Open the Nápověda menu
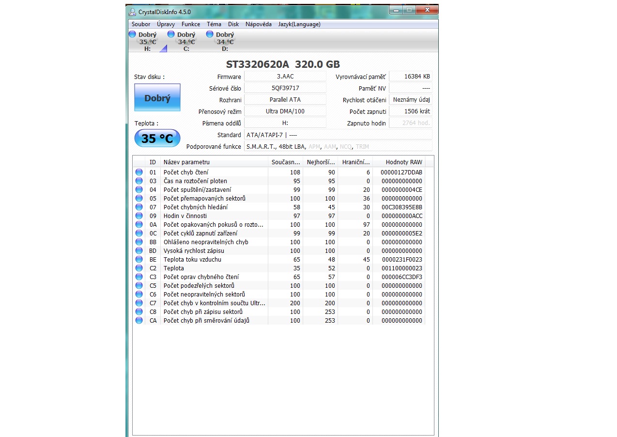 pos(259,24)
